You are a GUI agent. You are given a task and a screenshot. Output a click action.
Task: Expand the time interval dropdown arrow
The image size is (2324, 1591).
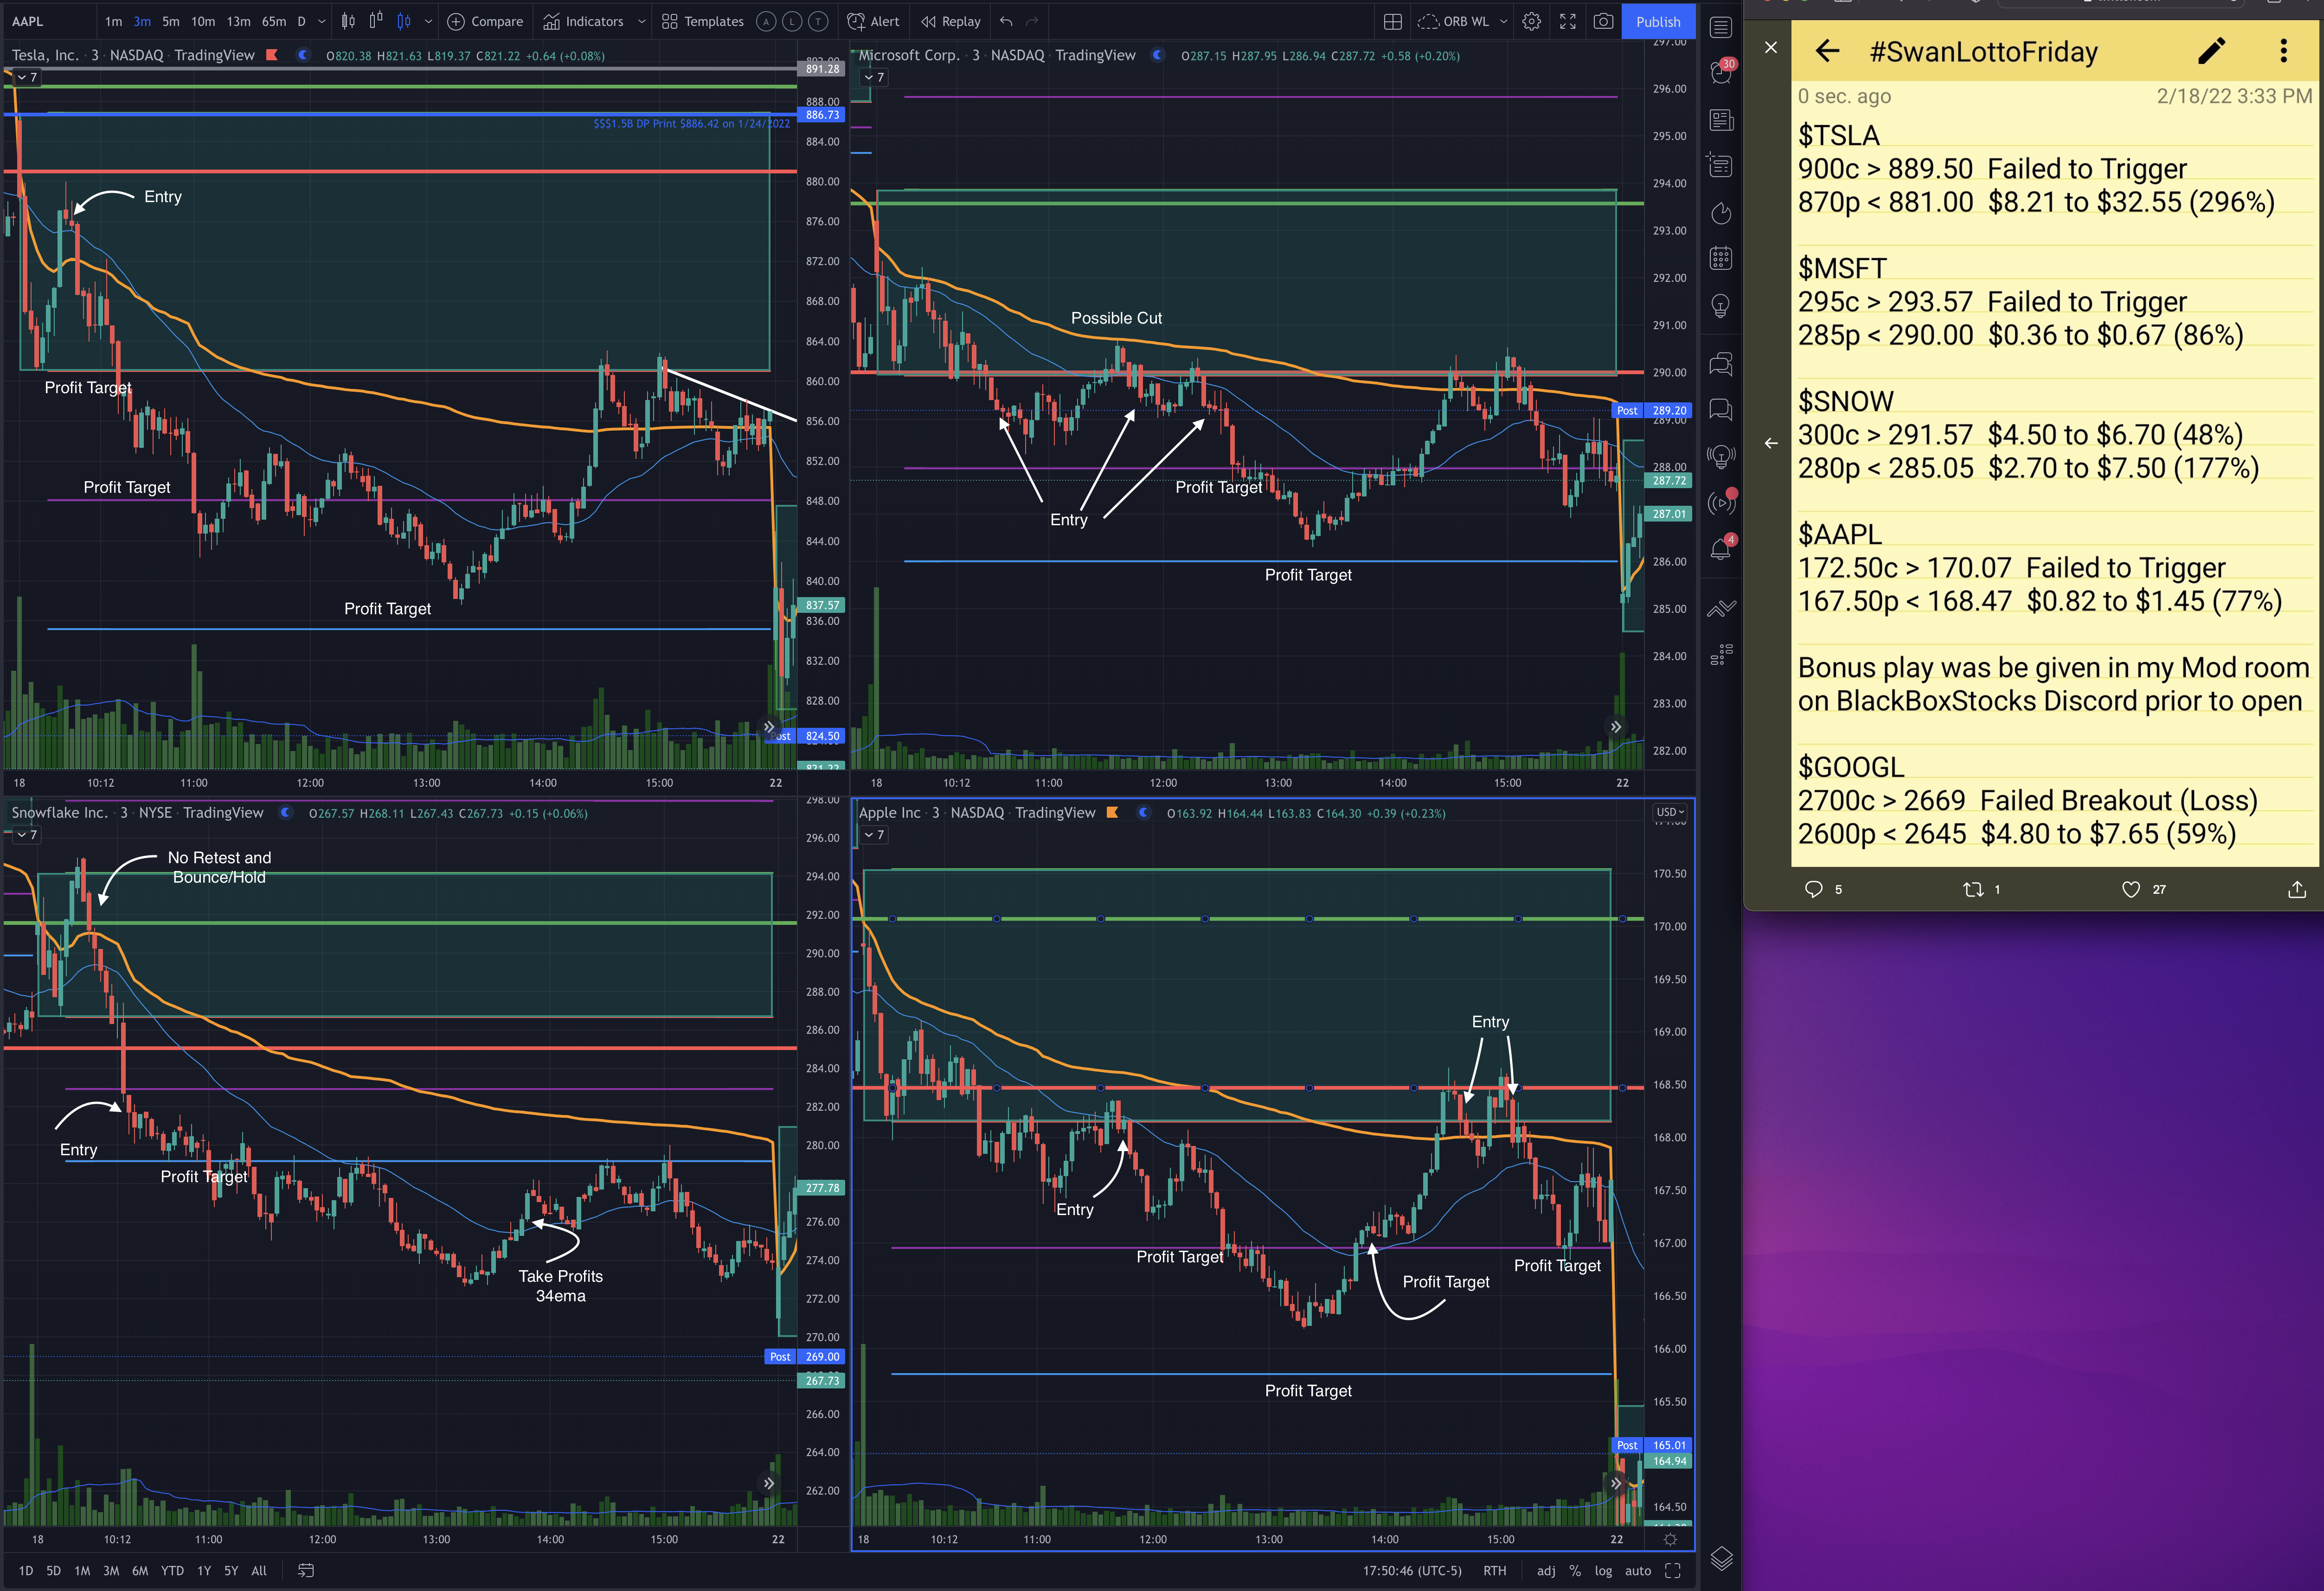pyautogui.click(x=321, y=21)
